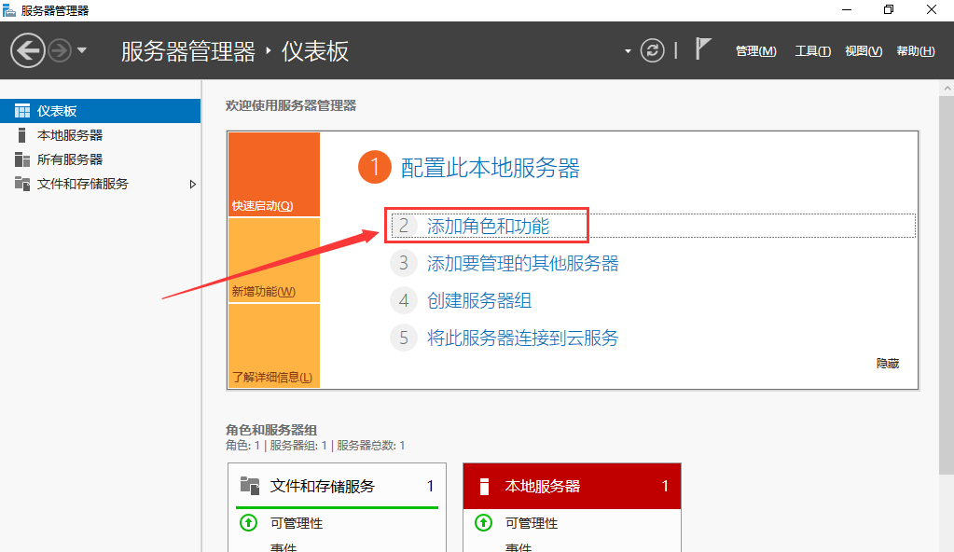Open the 工具(T) menu
The height and width of the screenshot is (552, 954).
pyautogui.click(x=813, y=51)
